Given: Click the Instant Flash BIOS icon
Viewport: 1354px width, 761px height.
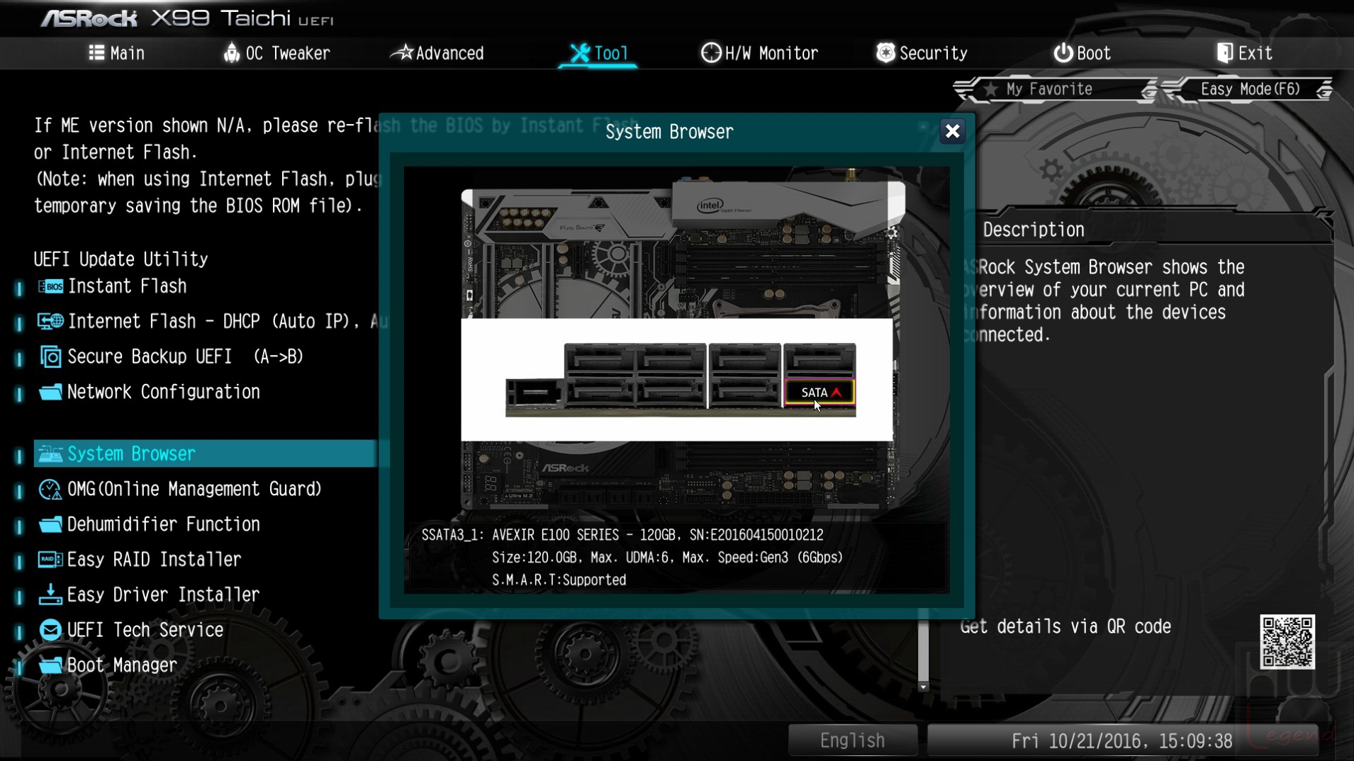Looking at the screenshot, I should [x=50, y=286].
